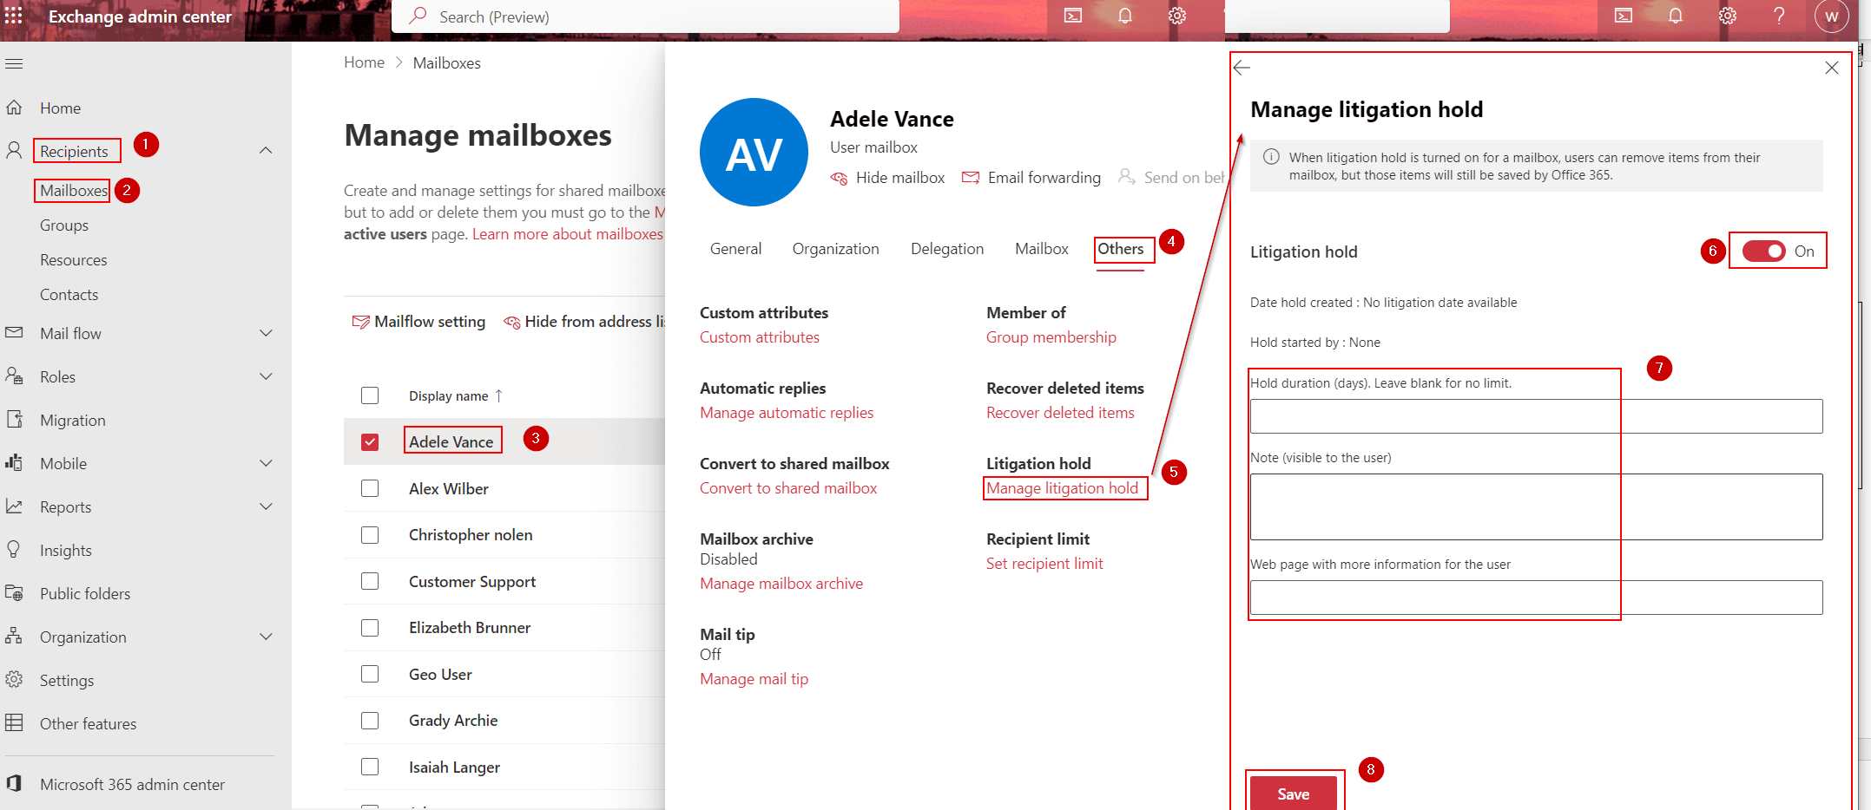1871x810 pixels.
Task: Turn off the Litigation hold toggle
Action: tap(1763, 251)
